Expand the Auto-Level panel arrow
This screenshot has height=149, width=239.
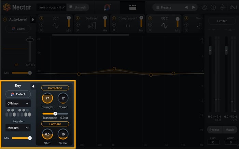click(x=33, y=20)
